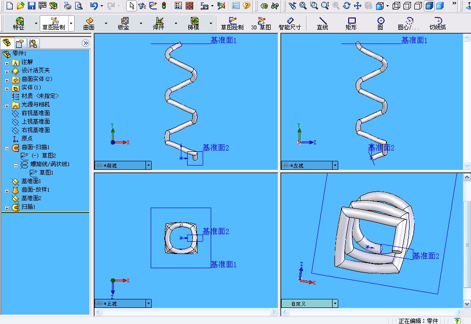Click the top-view horizontal scrollbar right arrow

click(x=274, y=312)
